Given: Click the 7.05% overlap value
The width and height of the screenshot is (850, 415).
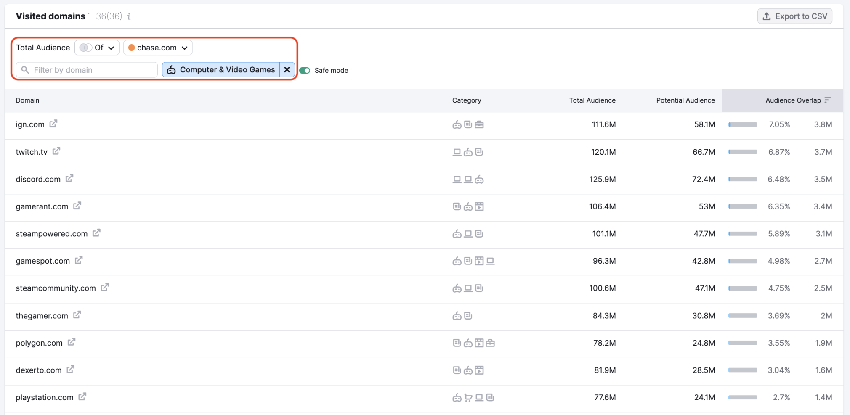Looking at the screenshot, I should pyautogui.click(x=779, y=124).
